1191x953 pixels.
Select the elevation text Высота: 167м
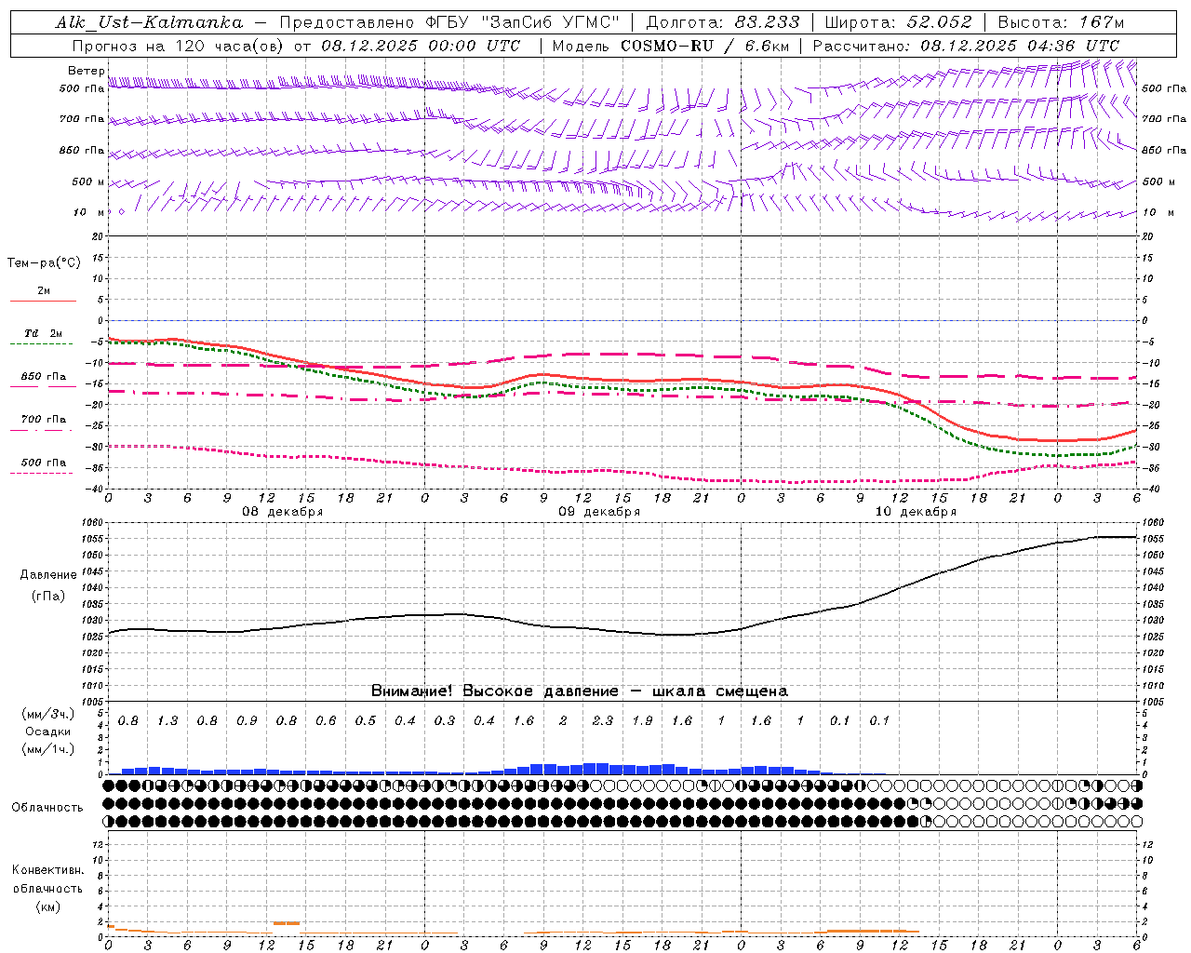point(1061,22)
